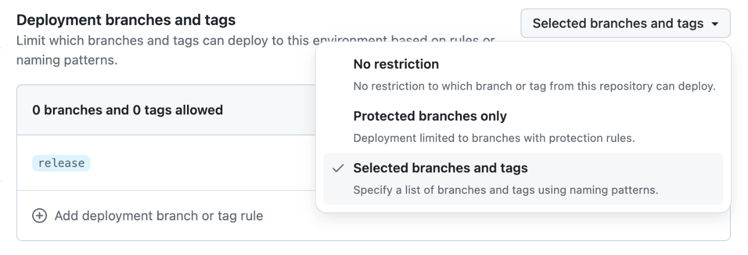
Task: Click the 0 branches and 0 tags allowed header
Action: click(128, 110)
